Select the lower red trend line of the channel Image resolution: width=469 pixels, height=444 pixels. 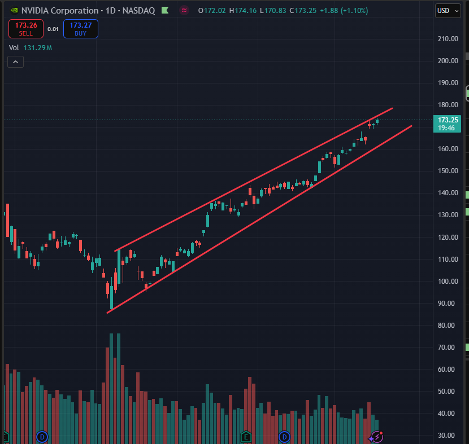[x=259, y=219]
